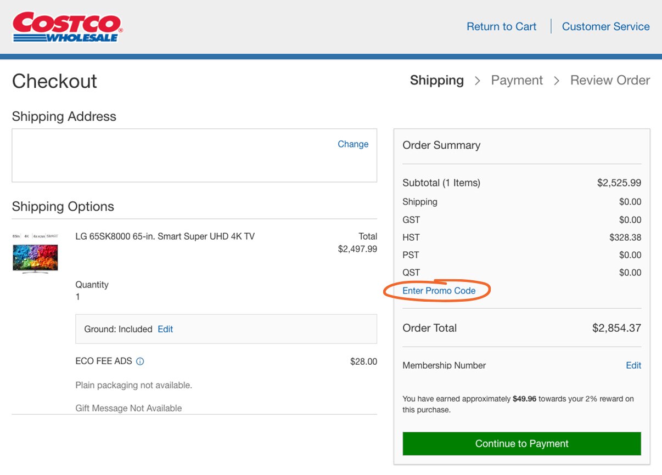
Task: Click the Shipping Address heading
Action: (x=64, y=116)
